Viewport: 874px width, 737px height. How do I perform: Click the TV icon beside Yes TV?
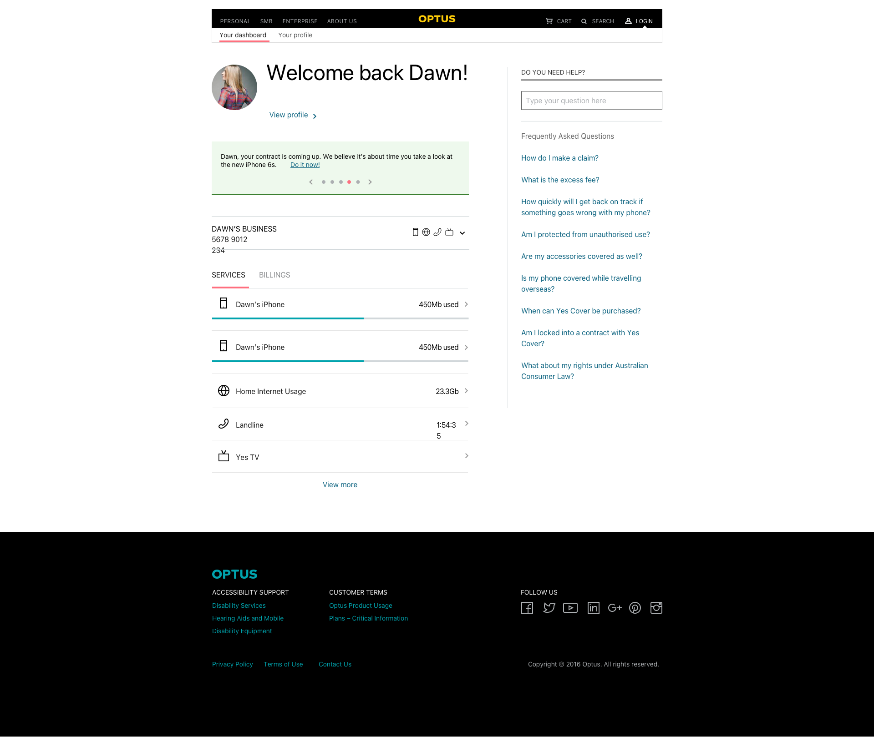(x=224, y=456)
